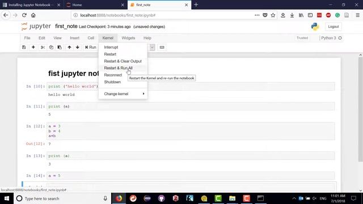Paste cells below icon
This screenshot has width=363, height=204.
[60, 47]
